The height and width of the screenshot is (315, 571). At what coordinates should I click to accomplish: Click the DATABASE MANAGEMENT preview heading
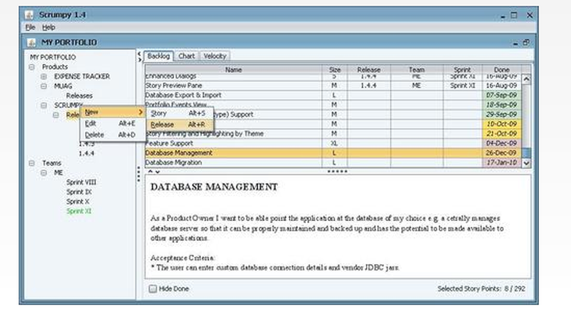[214, 187]
